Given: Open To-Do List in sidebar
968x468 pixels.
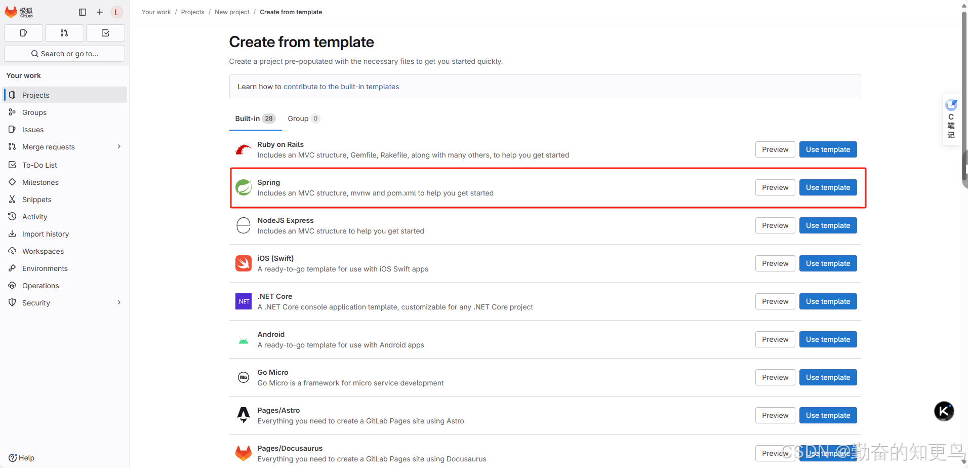Looking at the screenshot, I should pyautogui.click(x=65, y=165).
